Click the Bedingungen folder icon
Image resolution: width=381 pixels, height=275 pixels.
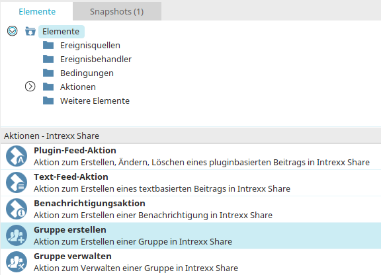(x=48, y=73)
